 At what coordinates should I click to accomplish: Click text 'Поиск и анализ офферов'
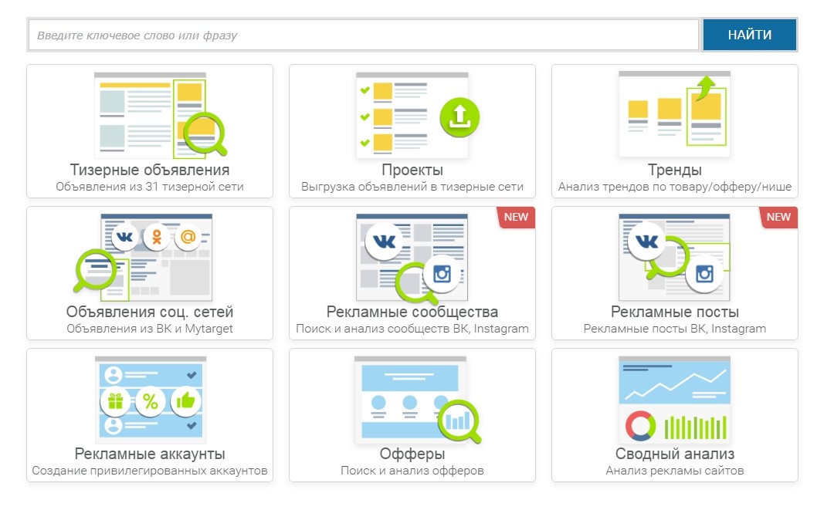[412, 471]
